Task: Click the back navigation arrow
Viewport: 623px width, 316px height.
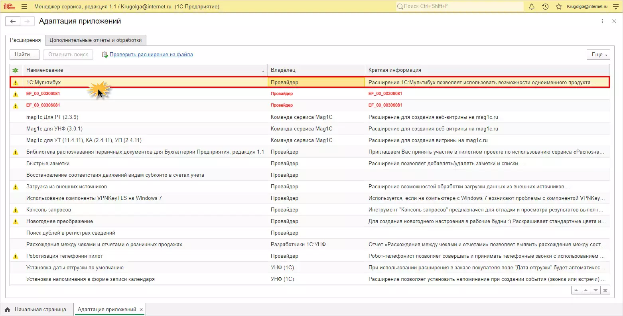Action: tap(13, 22)
